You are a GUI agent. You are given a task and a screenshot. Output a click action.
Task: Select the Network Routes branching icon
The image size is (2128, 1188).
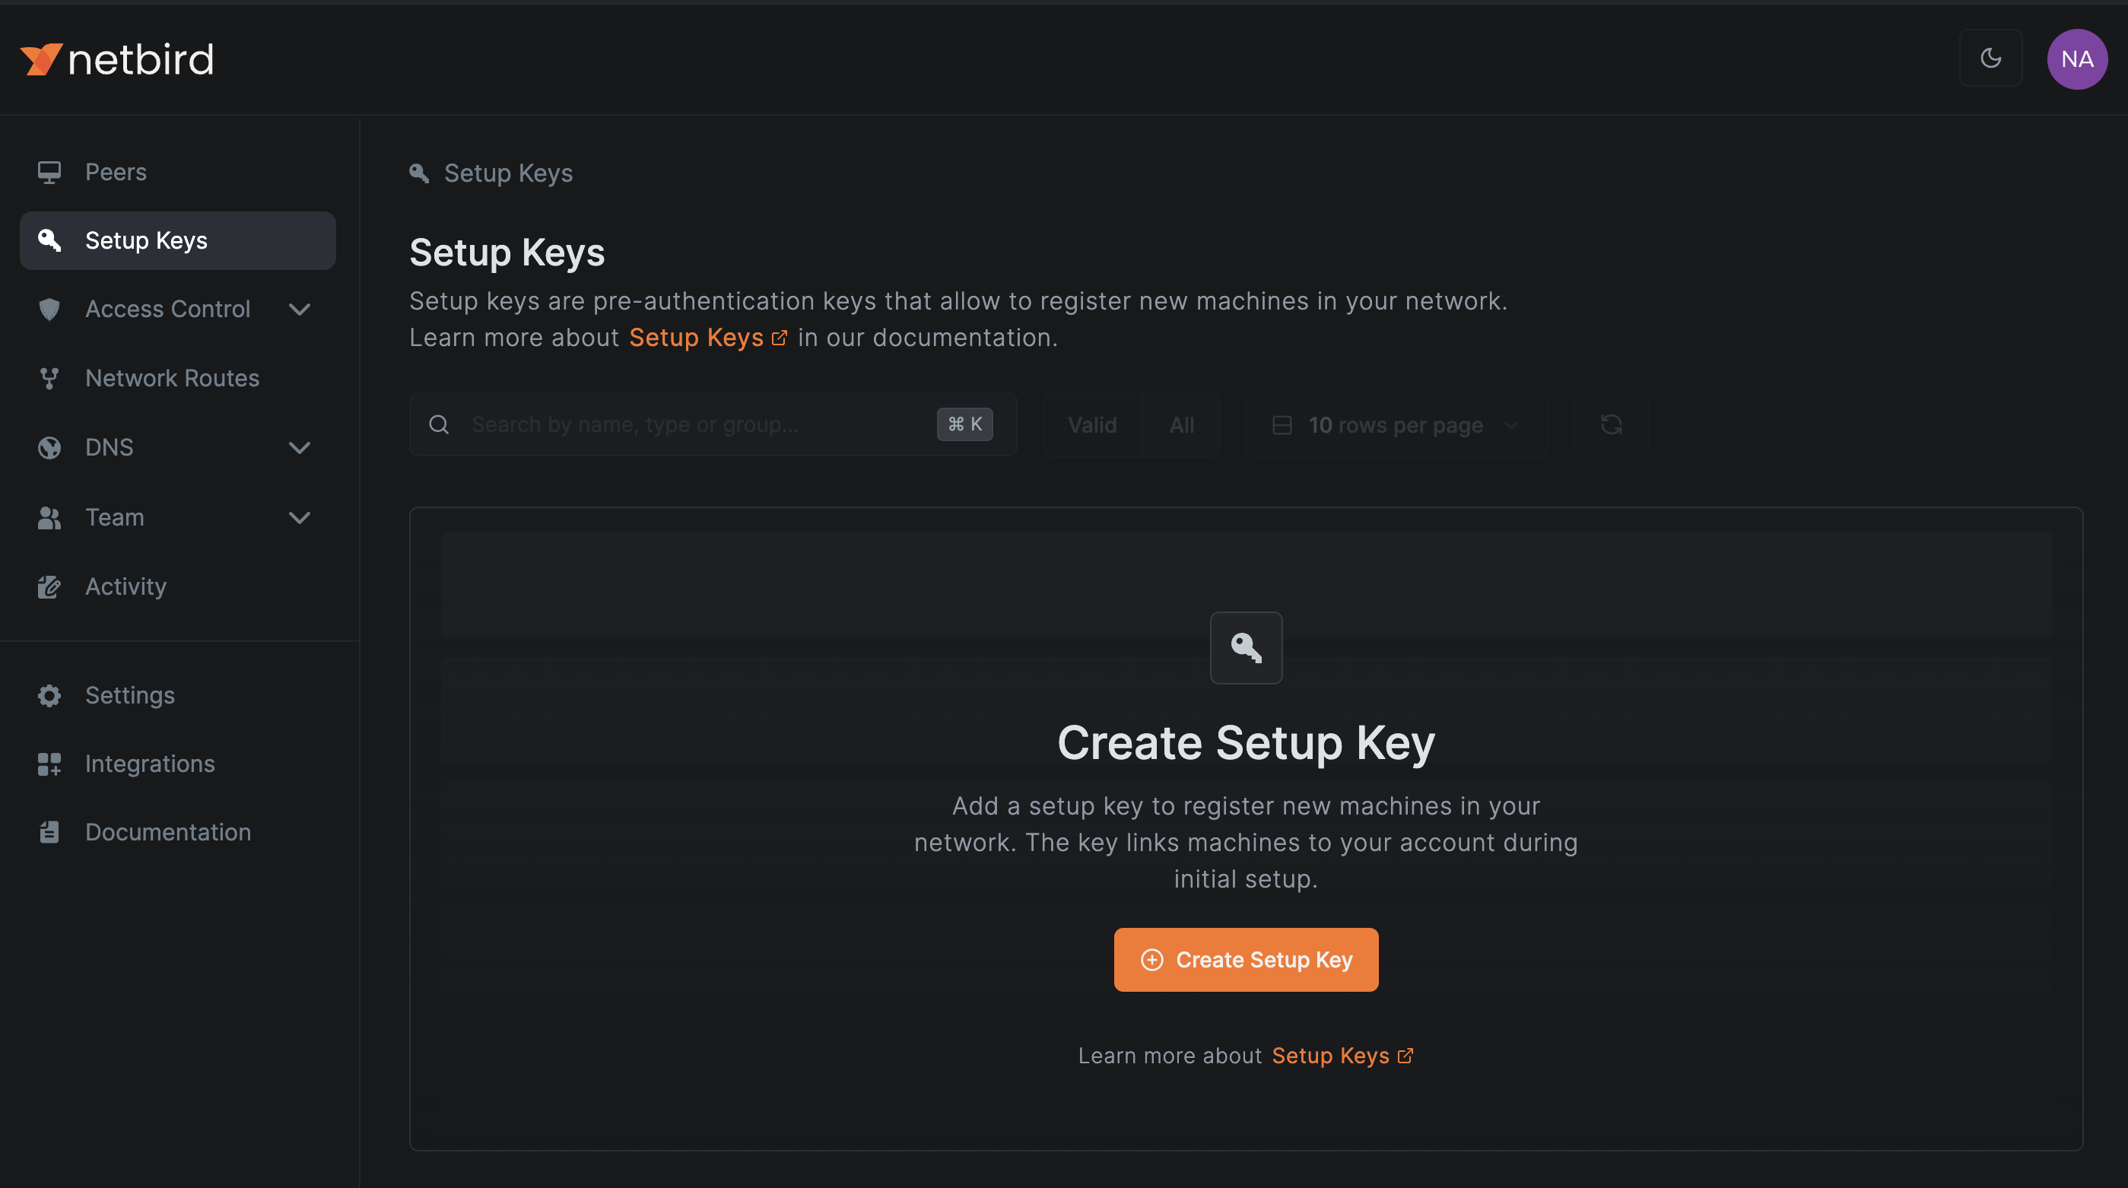click(49, 377)
